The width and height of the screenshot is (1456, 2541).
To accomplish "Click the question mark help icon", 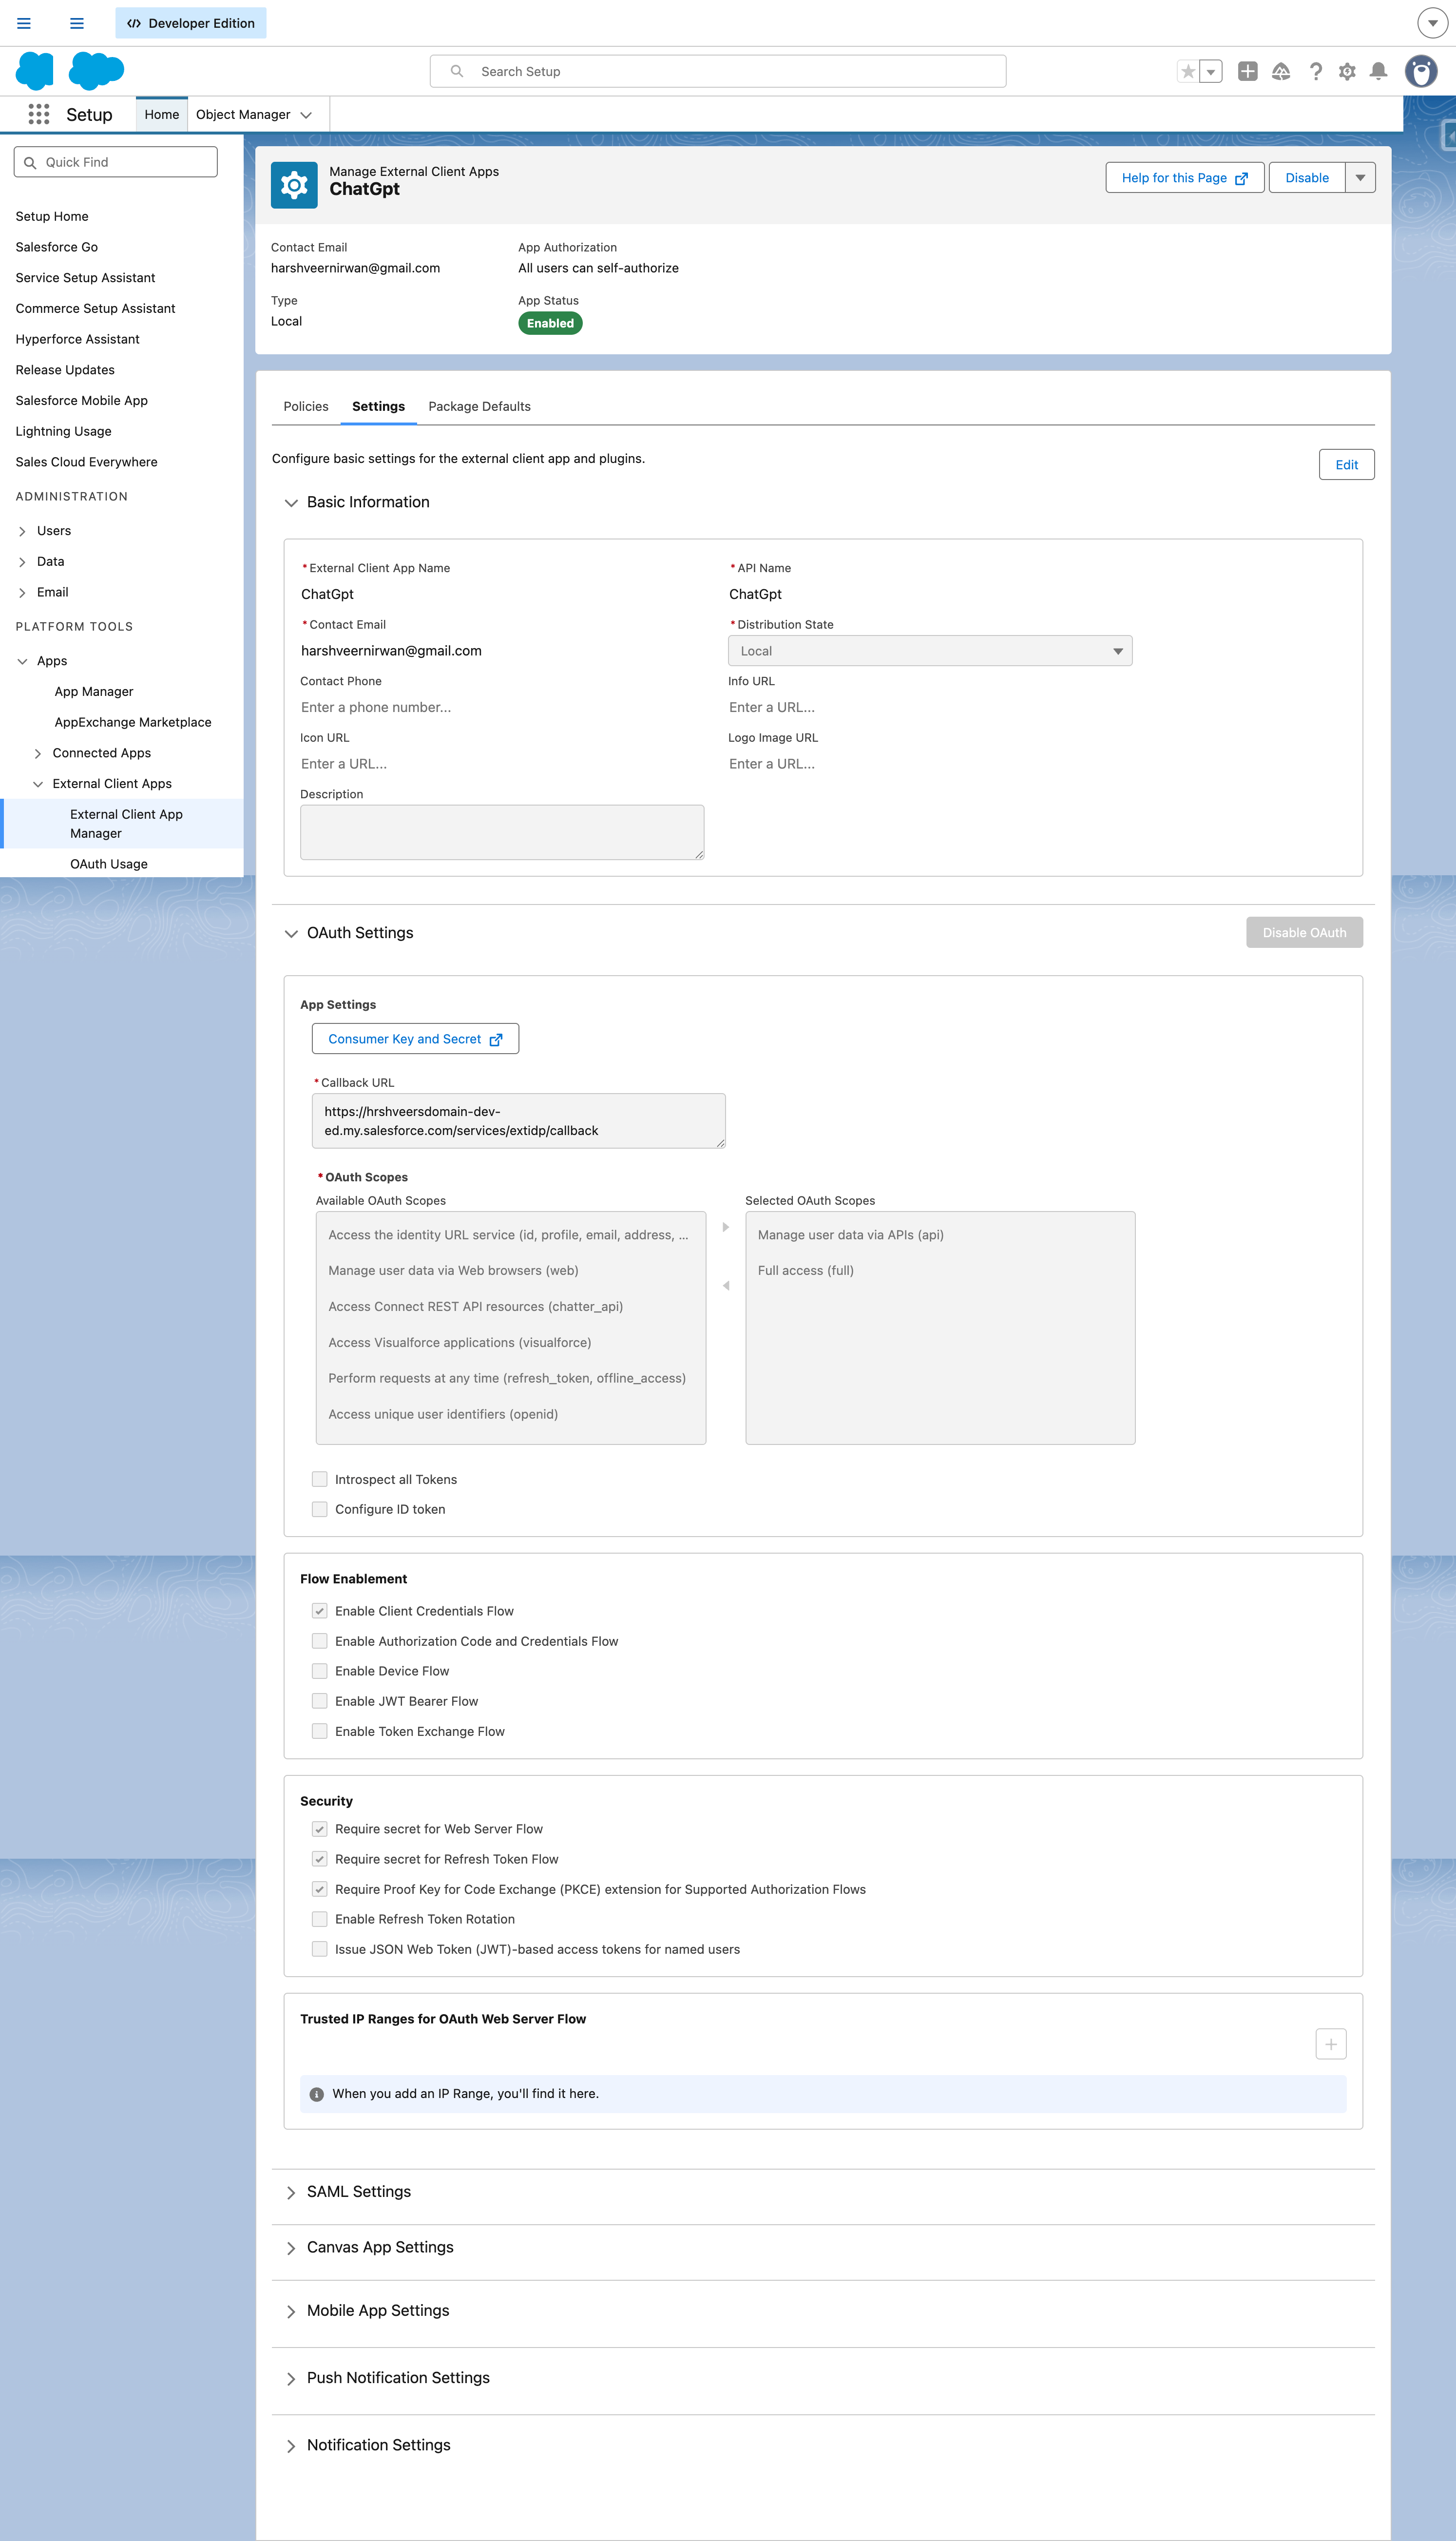I will 1315,71.
